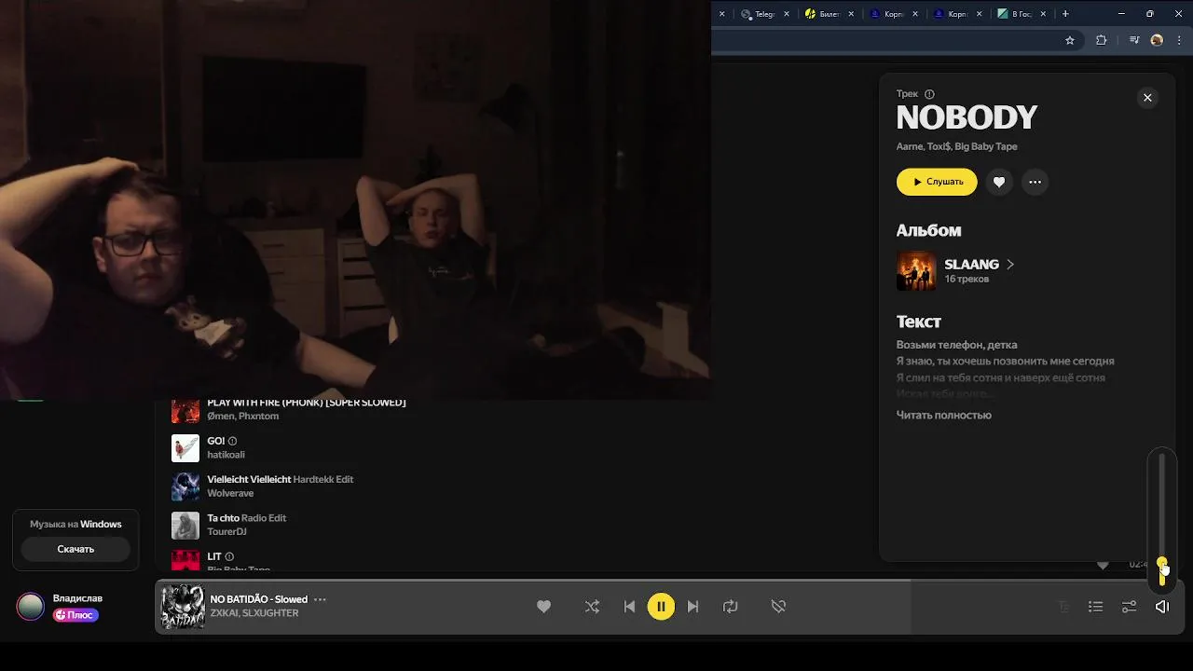The height and width of the screenshot is (671, 1193).
Task: Click Читать полностью to read full lyrics
Action: tap(943, 415)
